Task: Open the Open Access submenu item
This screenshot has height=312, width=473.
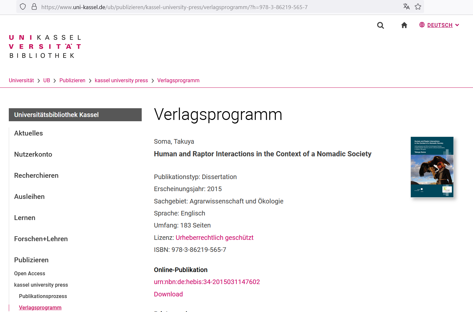Action: [30, 274]
